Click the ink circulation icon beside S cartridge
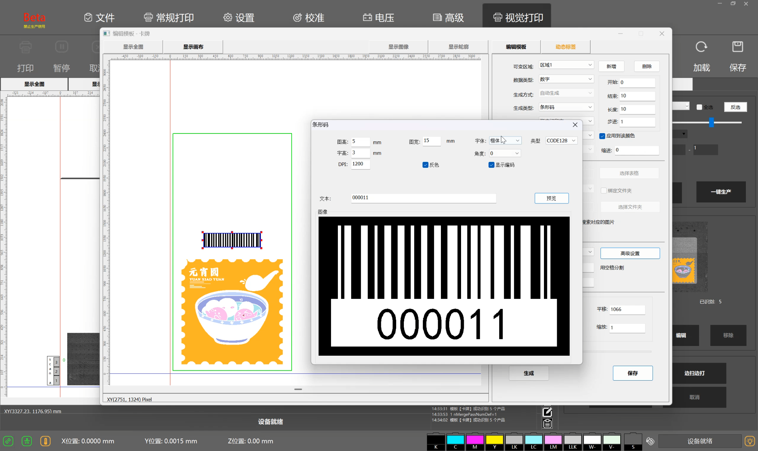 [x=650, y=441]
